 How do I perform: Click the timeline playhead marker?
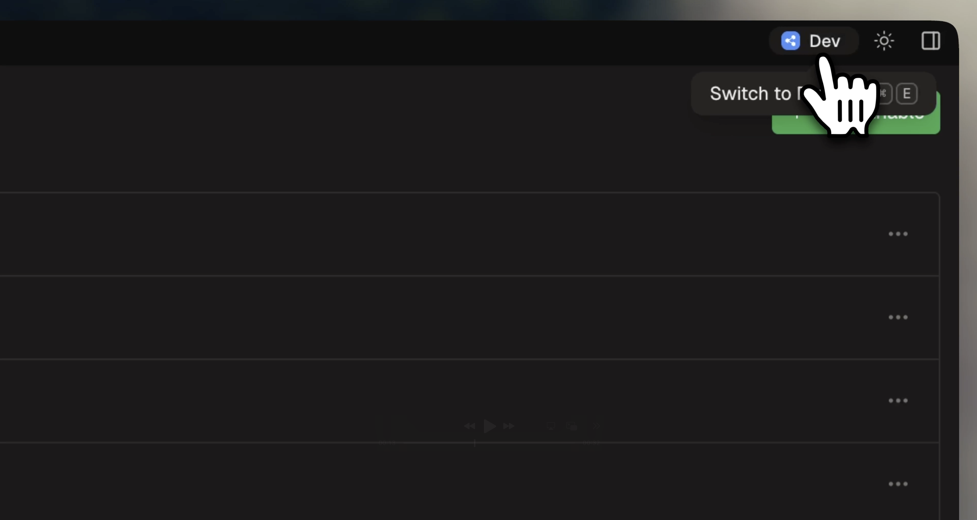pyautogui.click(x=475, y=443)
